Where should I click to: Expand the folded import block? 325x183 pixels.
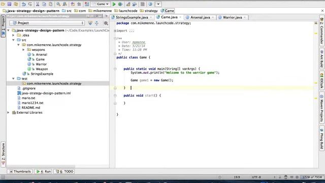tap(115, 30)
